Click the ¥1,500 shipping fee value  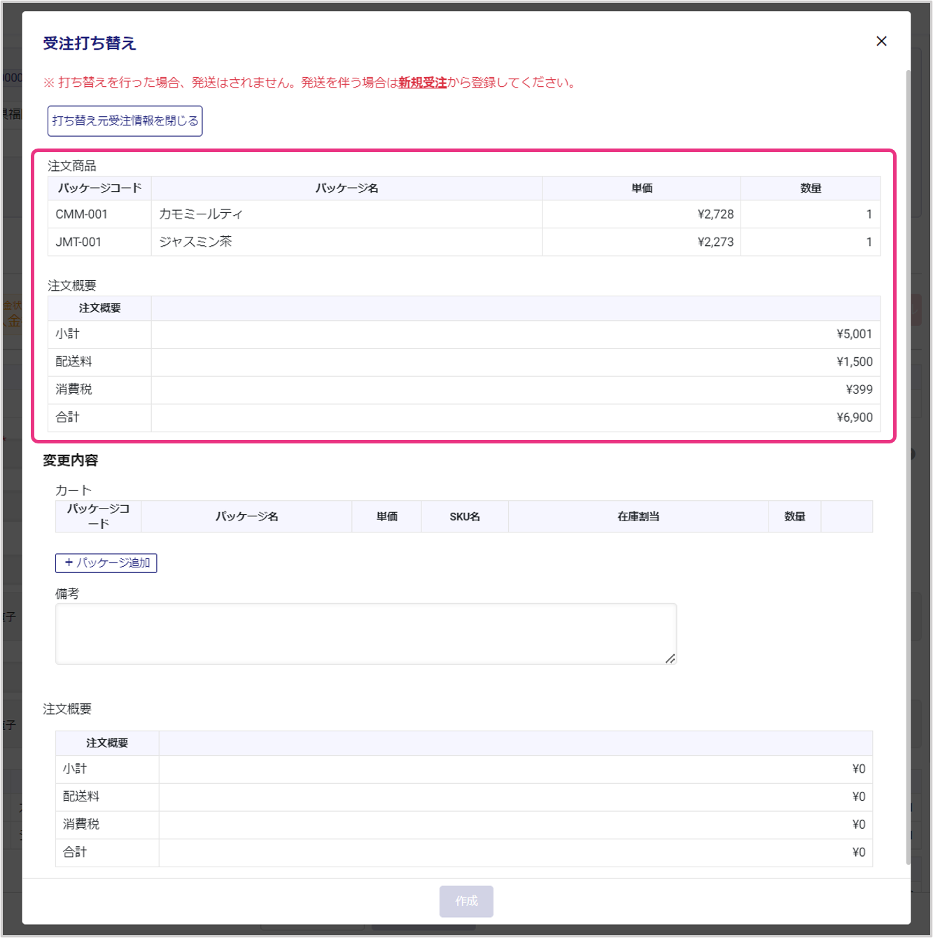coord(854,362)
